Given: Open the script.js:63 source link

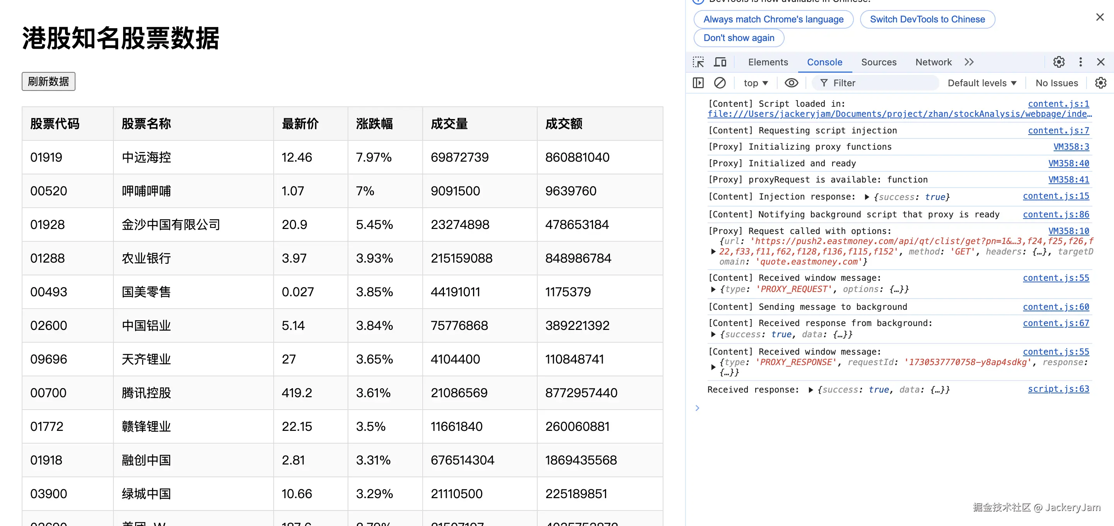Looking at the screenshot, I should coord(1058,389).
